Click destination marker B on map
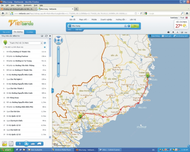Screen dimensions: 190x152 pyautogui.click(x=147, y=75)
